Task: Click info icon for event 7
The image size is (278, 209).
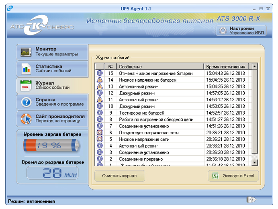Action: click(x=100, y=126)
